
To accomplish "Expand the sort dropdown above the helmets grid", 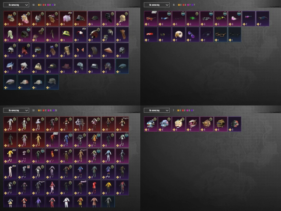I will tap(157, 110).
